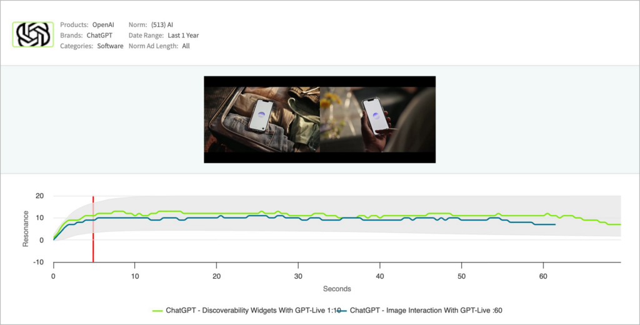Click the Resonance axis label
Viewport: 640px width, 325px height.
click(25, 229)
